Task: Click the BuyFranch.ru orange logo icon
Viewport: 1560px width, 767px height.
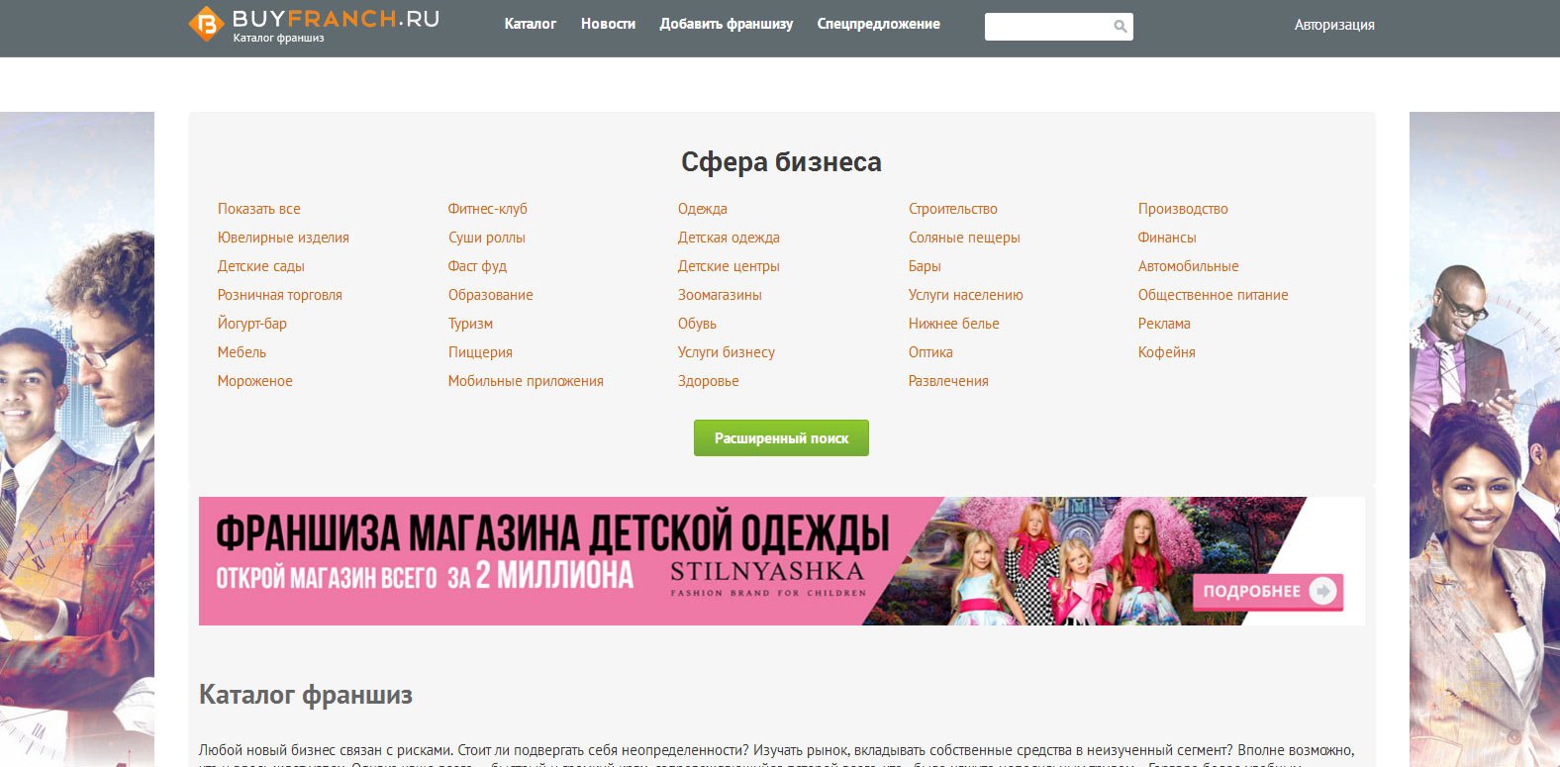Action: coord(206,24)
